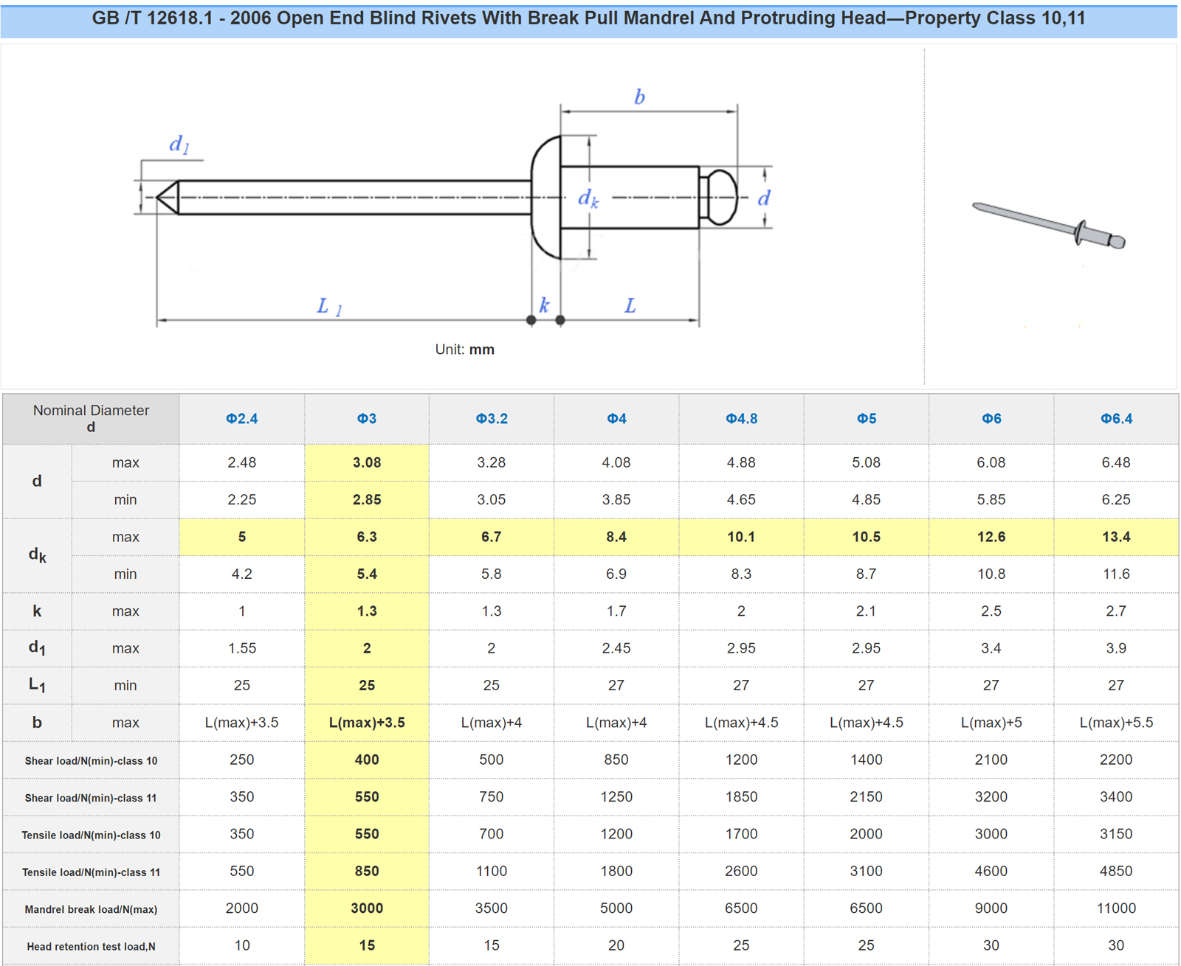Screen dimensions: 1181x966
Task: Click the dk max value 13.4
Action: coord(1116,537)
